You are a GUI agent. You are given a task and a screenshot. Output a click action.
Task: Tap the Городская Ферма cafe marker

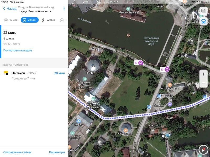coord(170,85)
